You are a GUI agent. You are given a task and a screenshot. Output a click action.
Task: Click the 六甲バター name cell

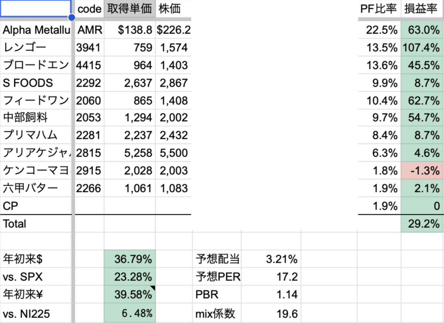coord(36,188)
